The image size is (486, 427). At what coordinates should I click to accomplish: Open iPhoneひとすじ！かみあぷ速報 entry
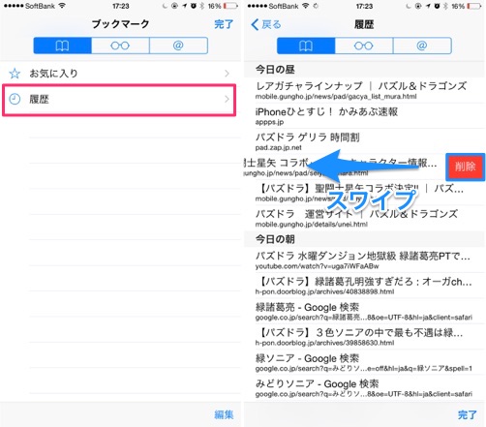pos(365,116)
